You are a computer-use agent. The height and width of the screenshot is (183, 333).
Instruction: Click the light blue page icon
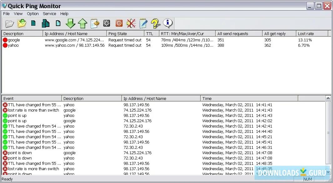(58, 23)
